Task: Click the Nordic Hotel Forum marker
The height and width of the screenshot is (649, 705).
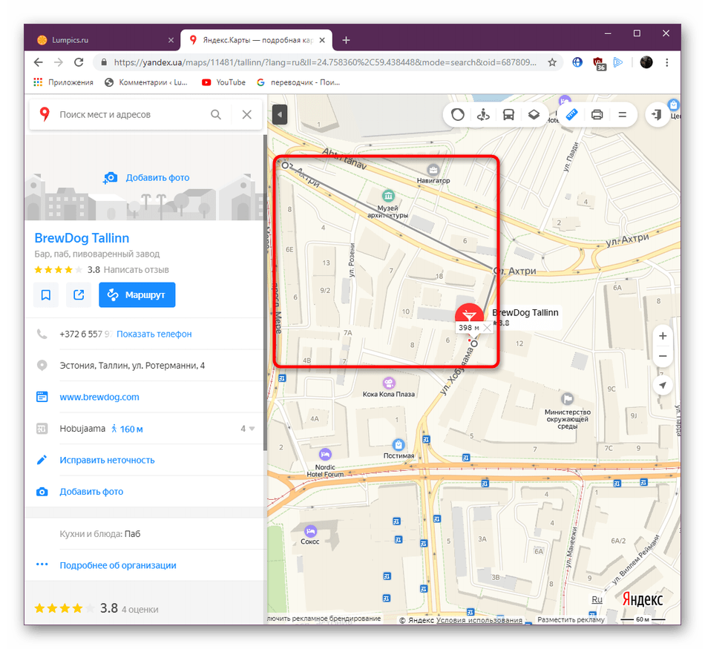Action: 325,455
